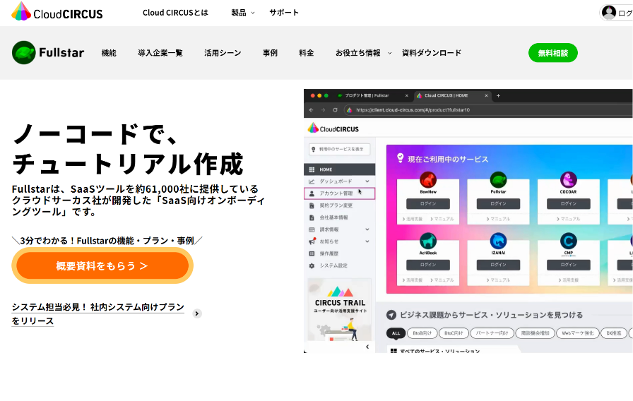Click the ActiBook horse icon
Image resolution: width=633 pixels, height=401 pixels.
pyautogui.click(x=427, y=241)
